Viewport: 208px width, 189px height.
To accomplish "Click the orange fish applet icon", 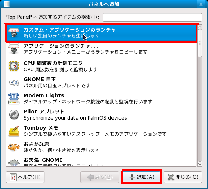I will (14, 147).
